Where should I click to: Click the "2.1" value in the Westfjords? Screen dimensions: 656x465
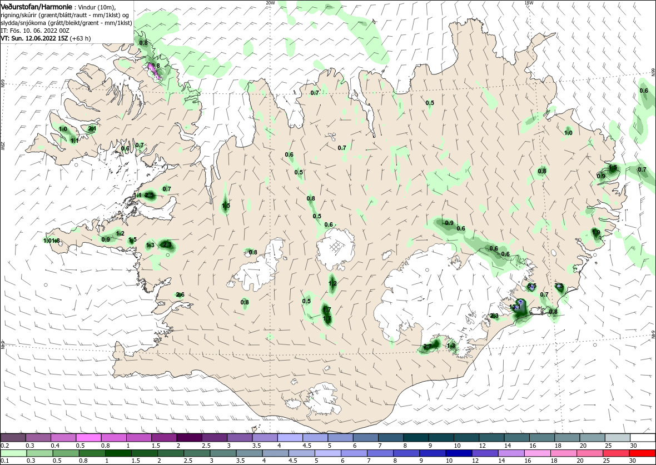point(92,129)
